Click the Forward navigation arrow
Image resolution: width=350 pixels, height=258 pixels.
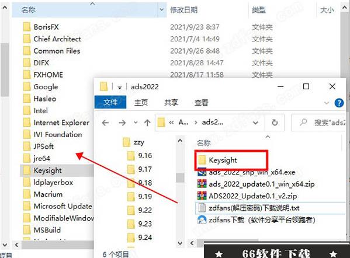click(122, 123)
